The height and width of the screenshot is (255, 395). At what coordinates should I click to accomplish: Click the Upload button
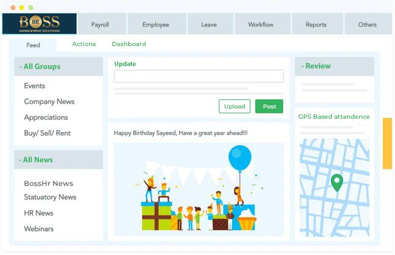[235, 107]
